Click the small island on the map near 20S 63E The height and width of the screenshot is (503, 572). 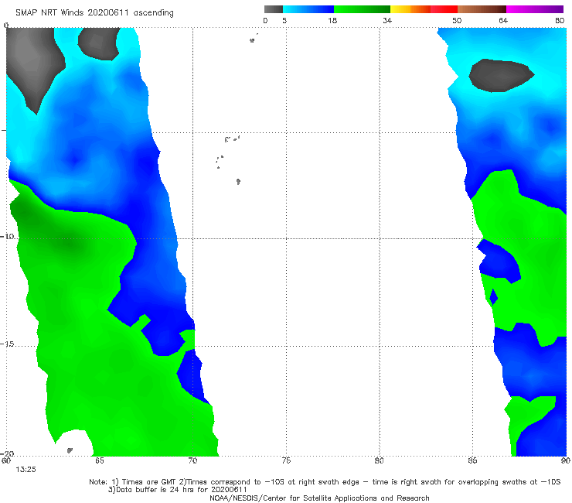tap(70, 450)
